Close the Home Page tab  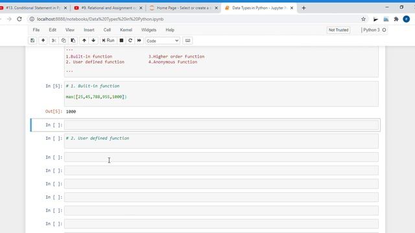pyautogui.click(x=216, y=8)
